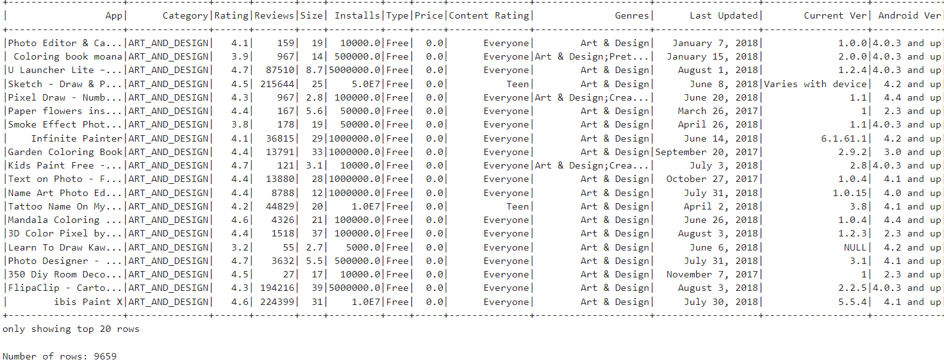Click the "Reviews" column header text
Screen dimensions: 944x362
[x=274, y=16]
